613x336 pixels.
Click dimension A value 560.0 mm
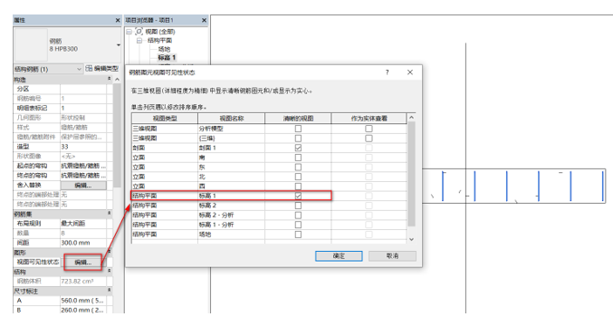(83, 301)
